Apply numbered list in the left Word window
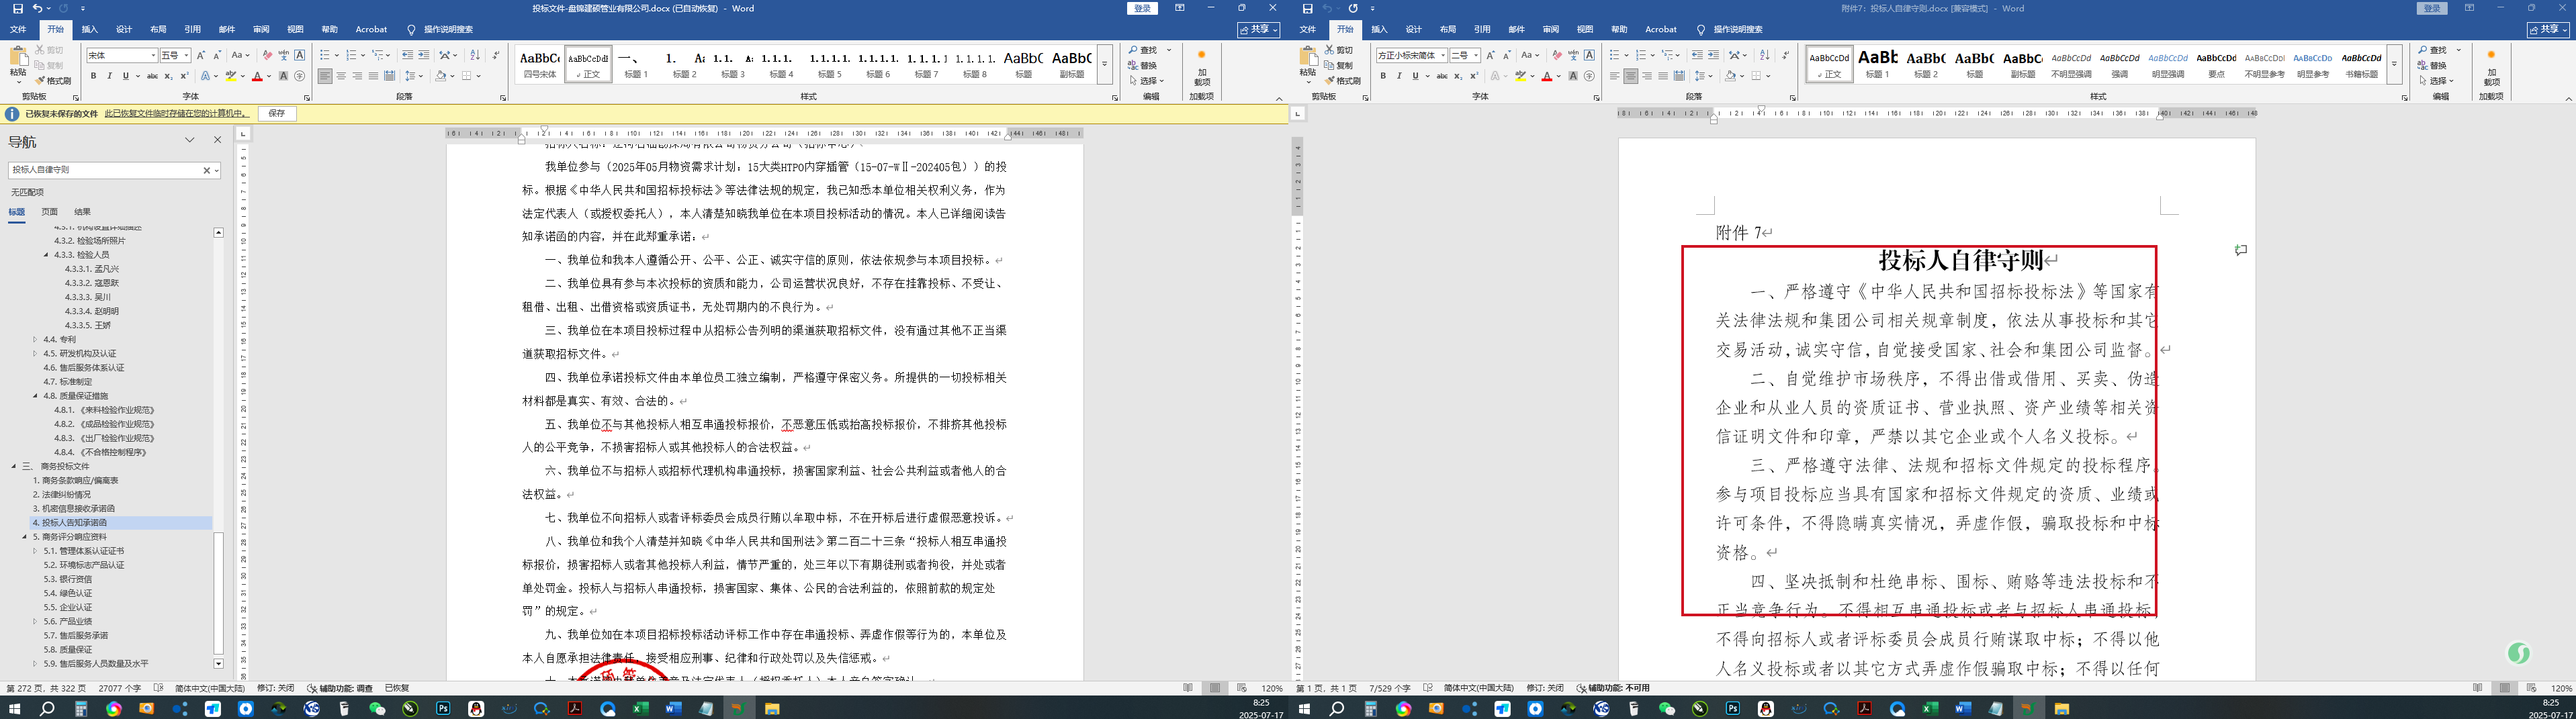Screen dimensions: 2576x719 tap(352, 55)
